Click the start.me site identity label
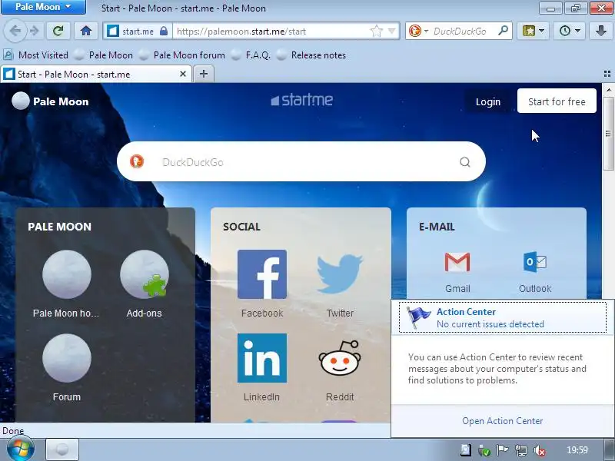Viewport: 615px width, 461px height. [x=138, y=32]
